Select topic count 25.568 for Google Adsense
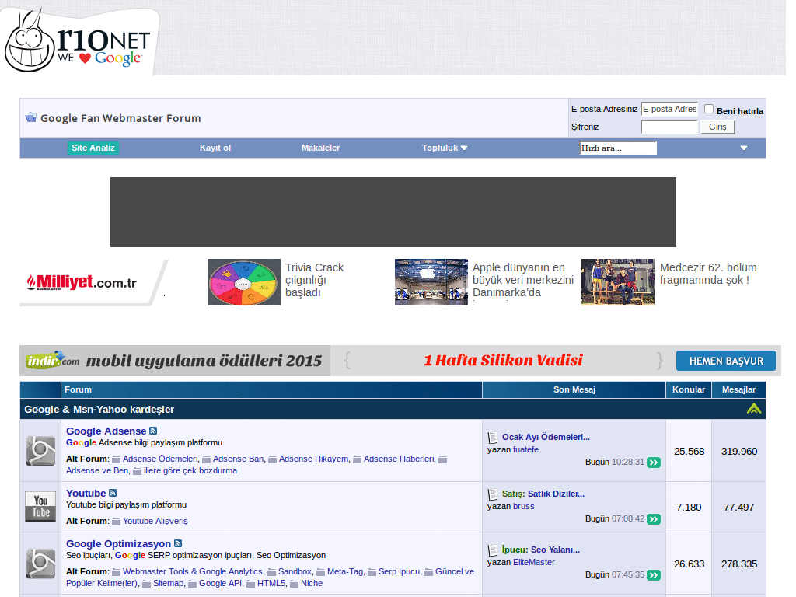The image size is (796, 597). click(x=689, y=452)
